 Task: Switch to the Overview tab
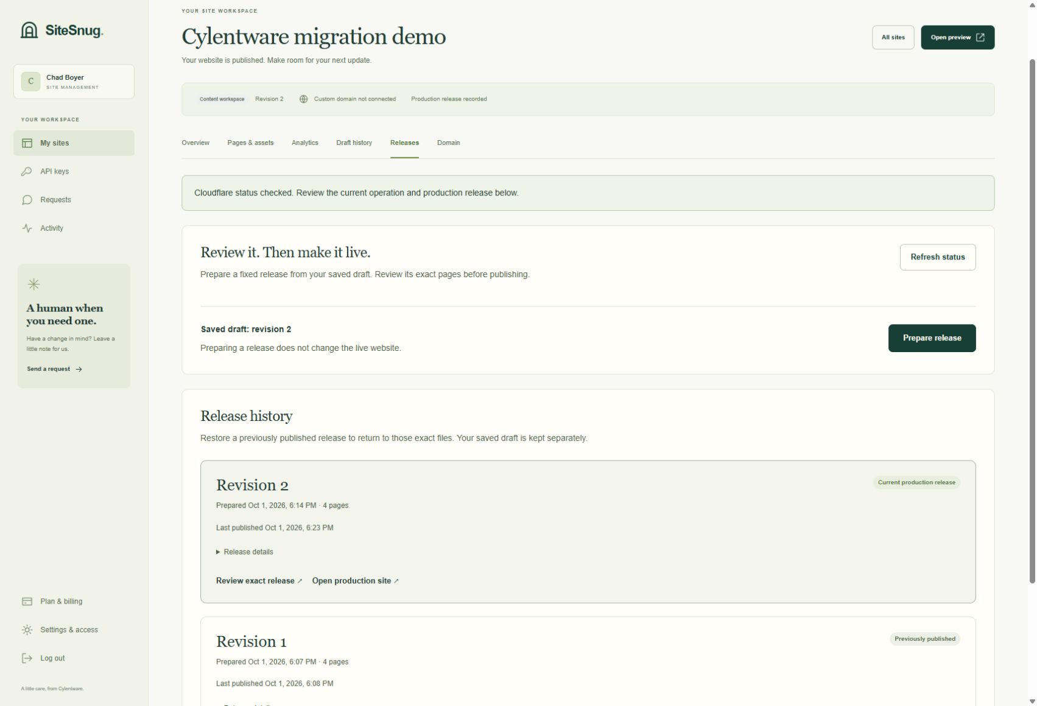click(x=195, y=143)
